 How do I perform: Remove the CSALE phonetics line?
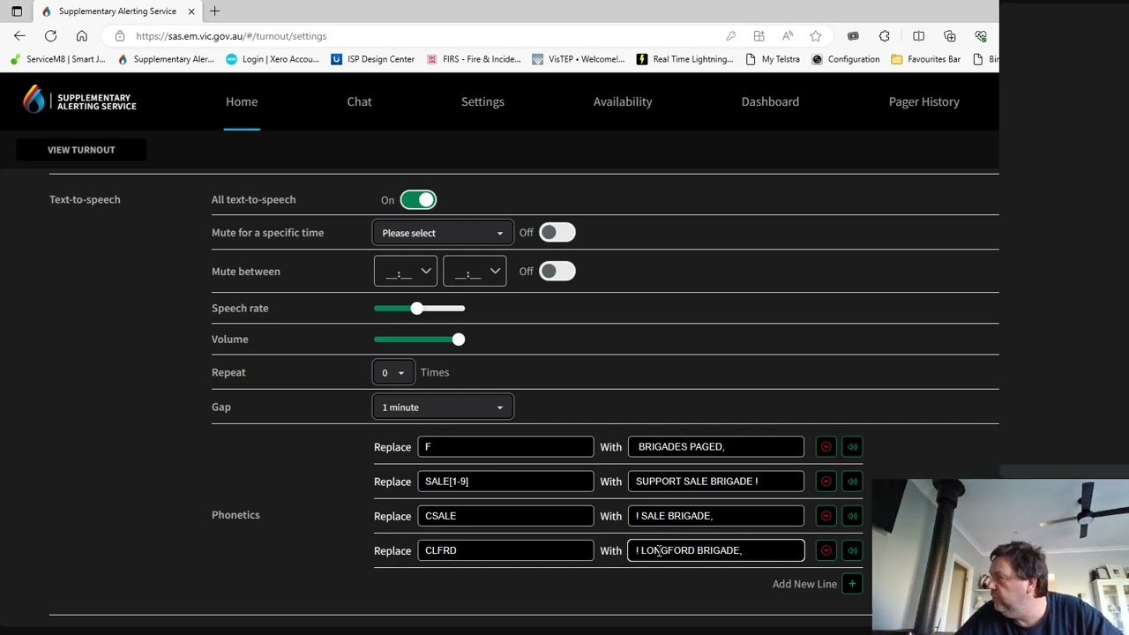(826, 516)
